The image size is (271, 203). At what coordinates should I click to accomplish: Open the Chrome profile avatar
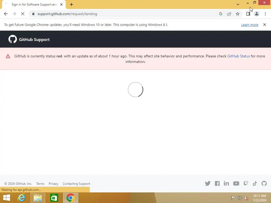click(x=257, y=14)
